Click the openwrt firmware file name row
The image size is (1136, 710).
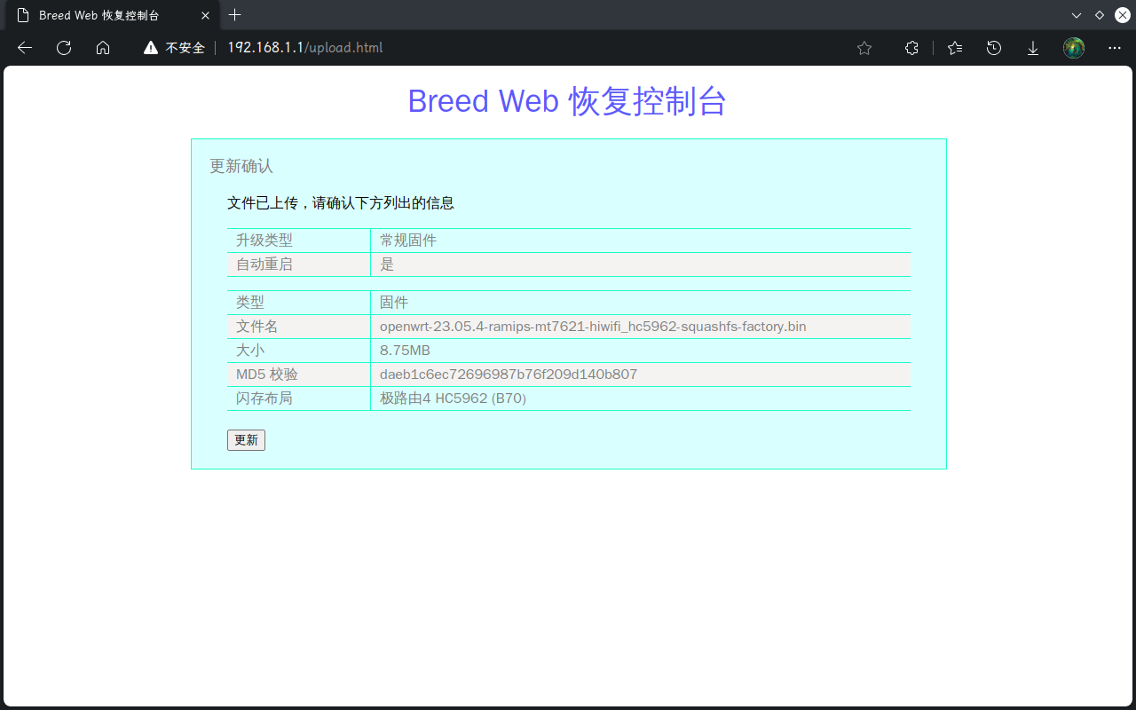coord(592,326)
